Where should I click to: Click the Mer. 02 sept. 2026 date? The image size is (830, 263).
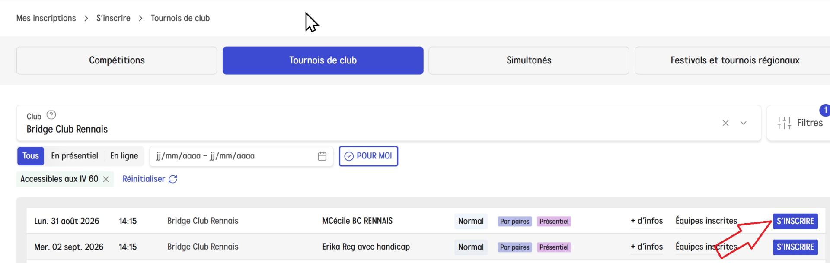pos(69,247)
